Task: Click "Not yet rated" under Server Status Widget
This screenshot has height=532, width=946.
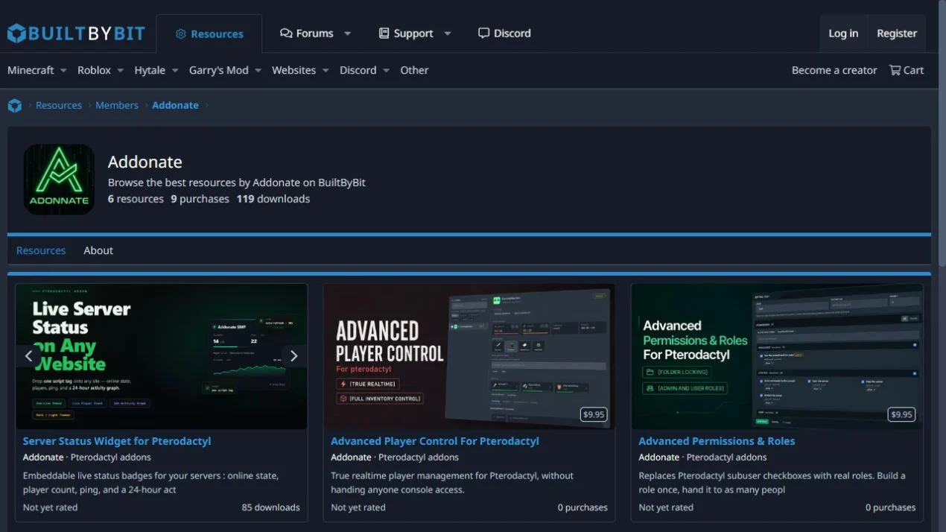Action: pyautogui.click(x=50, y=507)
